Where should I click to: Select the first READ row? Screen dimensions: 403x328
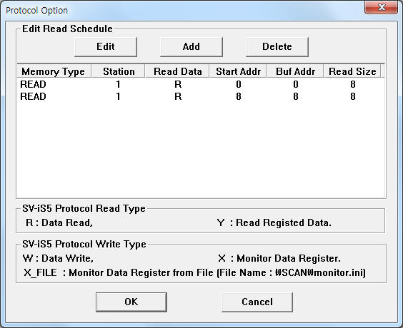[x=201, y=84]
